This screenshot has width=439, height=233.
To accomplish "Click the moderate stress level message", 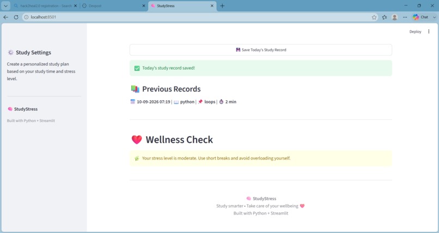I will (x=216, y=158).
